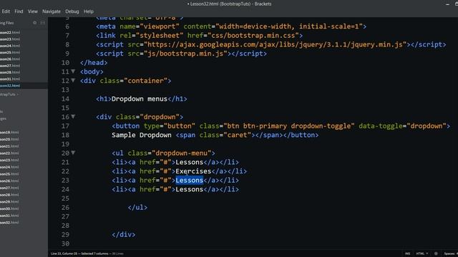This screenshot has width=458, height=257.
Task: Select Lesson24.html in Working Files list
Action: click(x=10, y=46)
